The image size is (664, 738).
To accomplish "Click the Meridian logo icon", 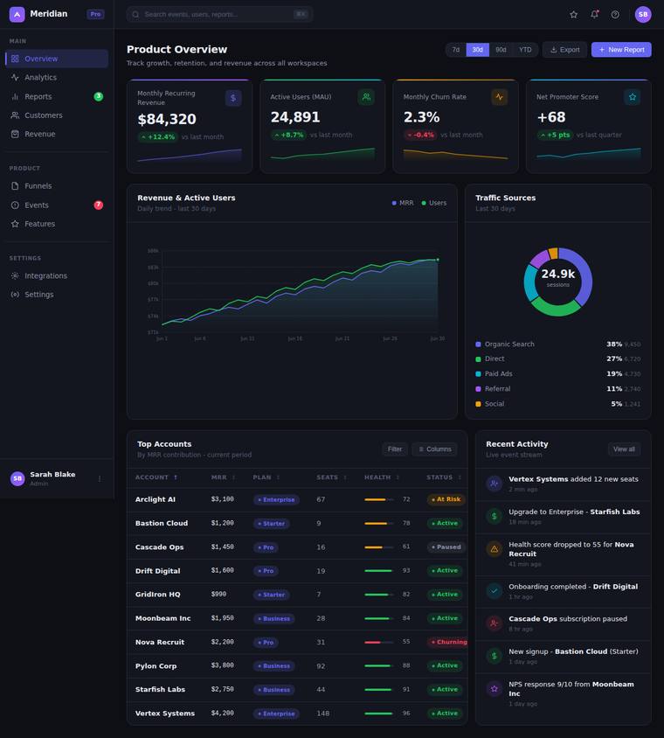I will tap(17, 15).
